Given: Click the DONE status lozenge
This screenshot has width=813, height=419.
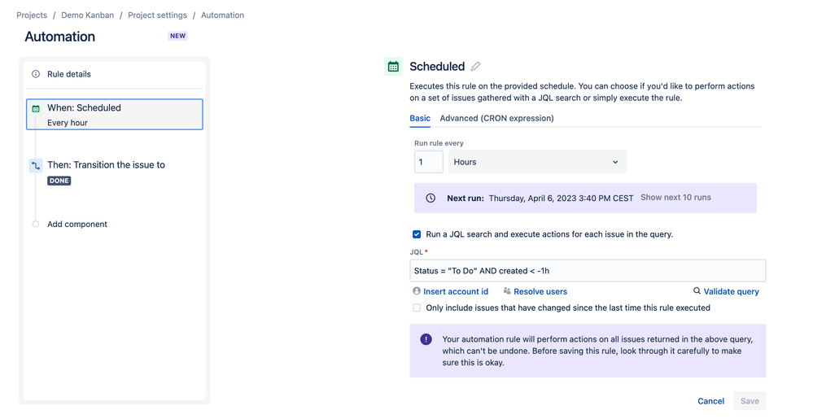Looking at the screenshot, I should point(59,181).
